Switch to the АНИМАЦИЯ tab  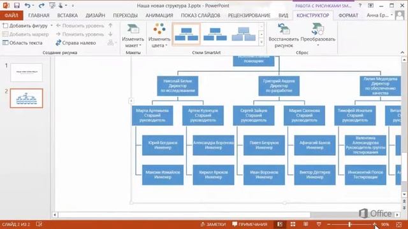(159, 15)
